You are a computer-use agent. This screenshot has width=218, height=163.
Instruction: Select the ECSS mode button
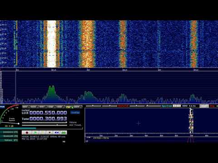coord(35,107)
